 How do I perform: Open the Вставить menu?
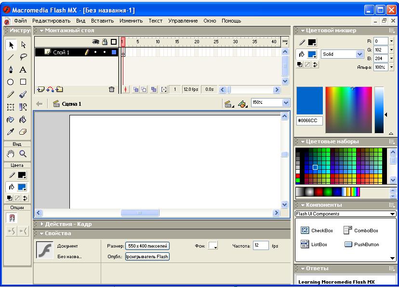click(102, 21)
